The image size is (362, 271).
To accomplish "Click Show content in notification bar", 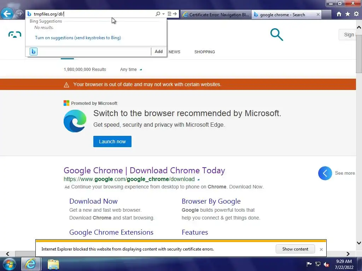I will pyautogui.click(x=295, y=249).
